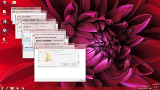The height and width of the screenshot is (90, 160).
Task: Open the File menu in the CopShot window
Action: pyautogui.click(x=24, y=32)
